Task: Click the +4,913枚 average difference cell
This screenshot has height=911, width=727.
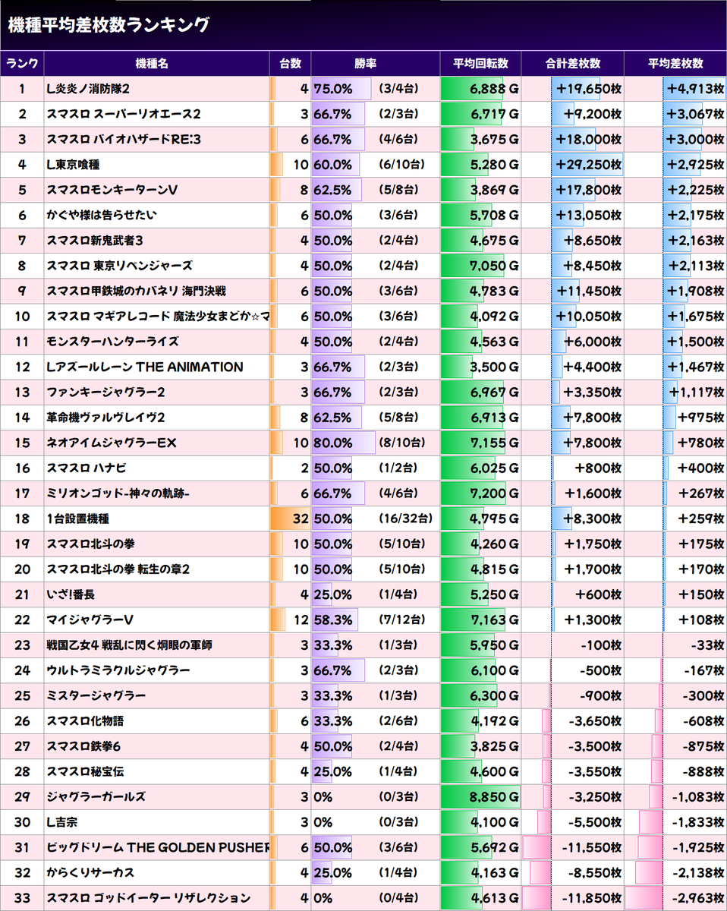Action: 675,89
